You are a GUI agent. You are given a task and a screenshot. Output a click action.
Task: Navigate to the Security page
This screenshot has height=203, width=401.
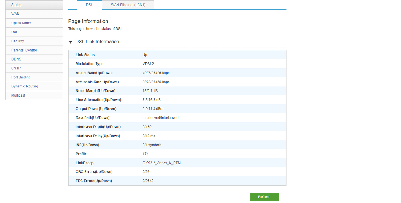coord(18,41)
